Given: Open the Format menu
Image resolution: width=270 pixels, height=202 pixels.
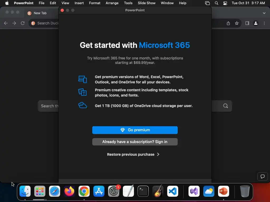Looking at the screenshot, I should tap(95, 3).
